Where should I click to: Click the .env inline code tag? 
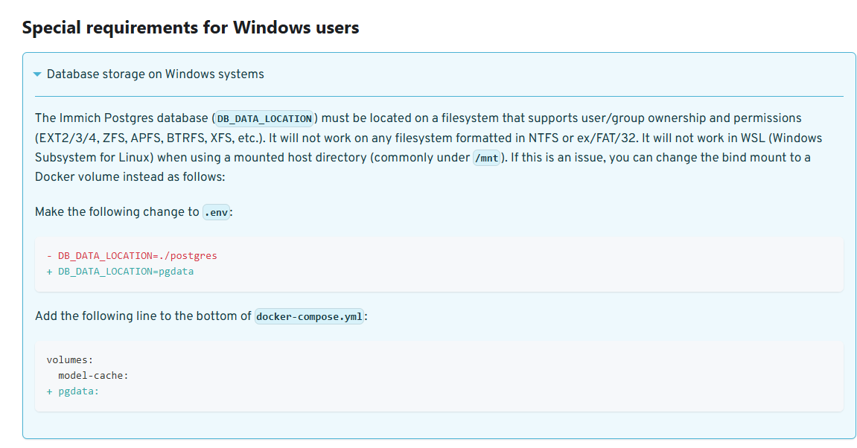point(216,212)
